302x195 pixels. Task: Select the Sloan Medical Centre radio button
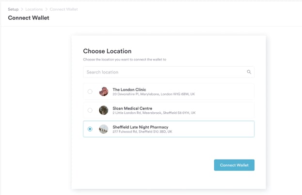(x=90, y=110)
